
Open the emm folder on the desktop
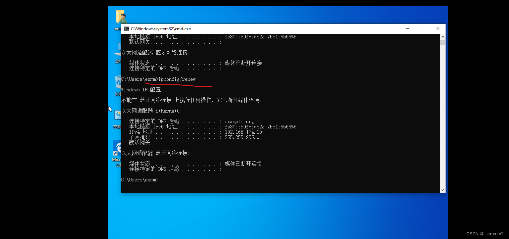click(x=120, y=17)
